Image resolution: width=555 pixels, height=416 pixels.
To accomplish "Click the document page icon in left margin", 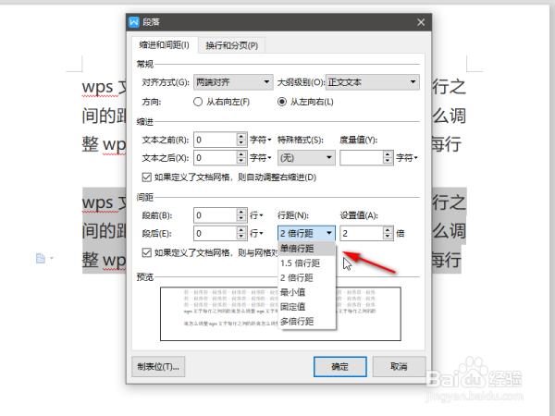I will click(41, 258).
